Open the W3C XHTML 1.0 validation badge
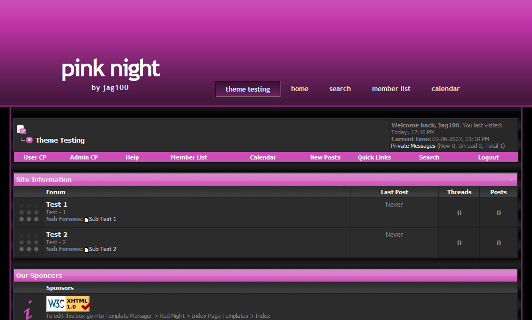 pos(68,304)
